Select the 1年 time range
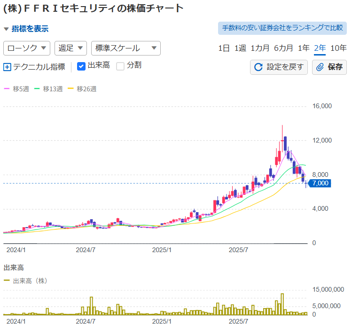The image size is (352, 326). click(304, 48)
